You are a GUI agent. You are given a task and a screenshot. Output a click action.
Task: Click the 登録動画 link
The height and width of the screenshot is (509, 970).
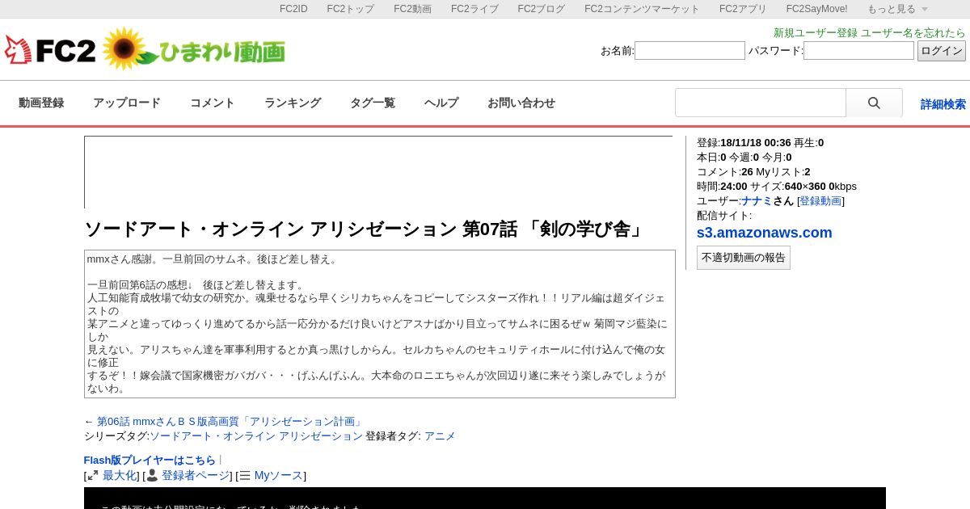820,201
